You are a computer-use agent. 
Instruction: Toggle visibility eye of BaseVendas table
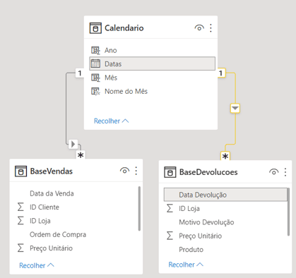pos(124,171)
